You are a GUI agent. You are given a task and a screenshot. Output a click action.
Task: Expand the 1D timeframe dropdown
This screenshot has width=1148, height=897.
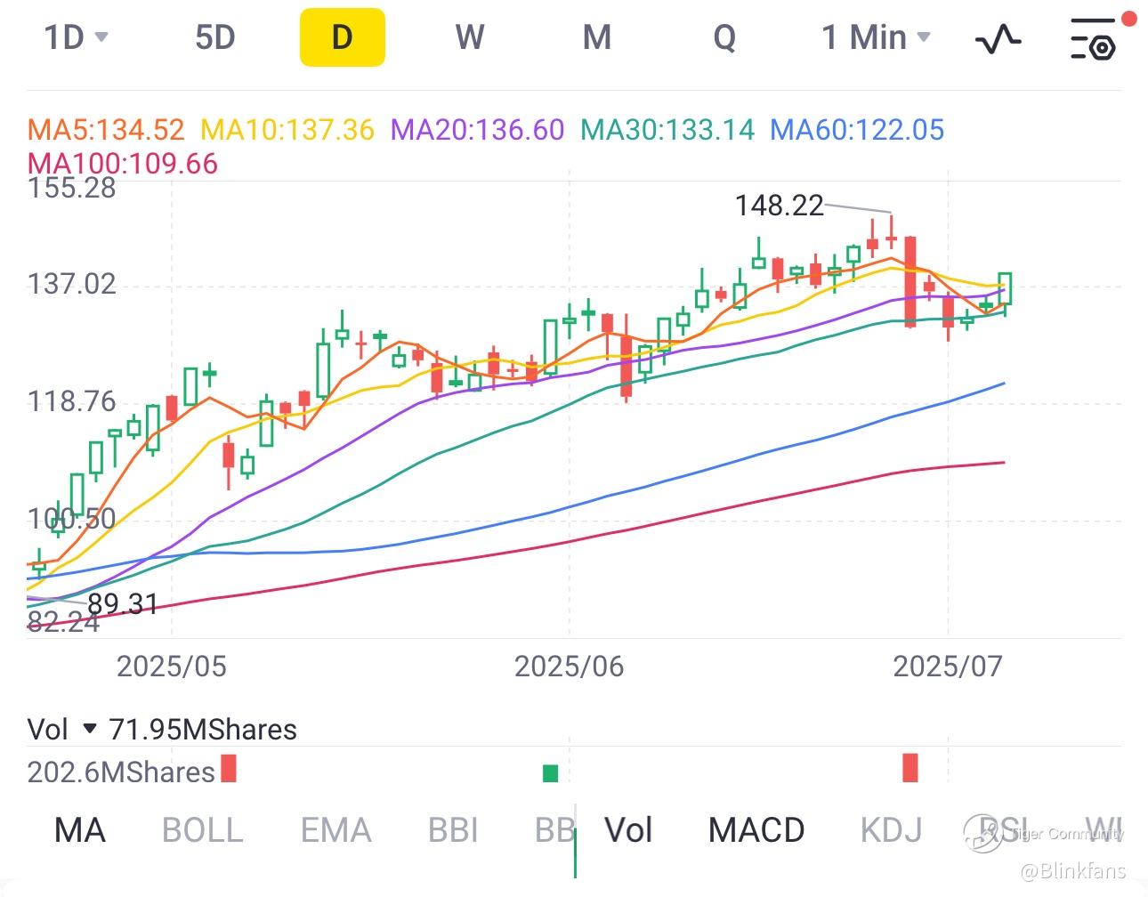(76, 37)
